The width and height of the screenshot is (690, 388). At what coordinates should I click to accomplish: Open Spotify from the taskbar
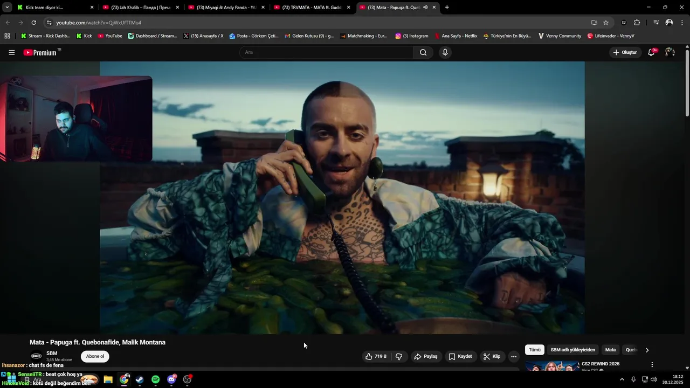tap(155, 379)
